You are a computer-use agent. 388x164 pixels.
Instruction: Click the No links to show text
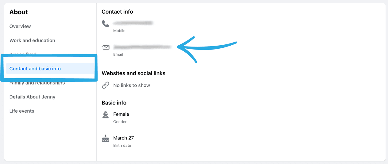click(132, 85)
